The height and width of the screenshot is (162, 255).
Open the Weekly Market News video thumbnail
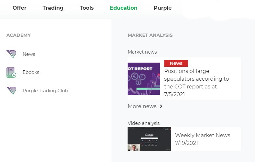[x=149, y=139]
